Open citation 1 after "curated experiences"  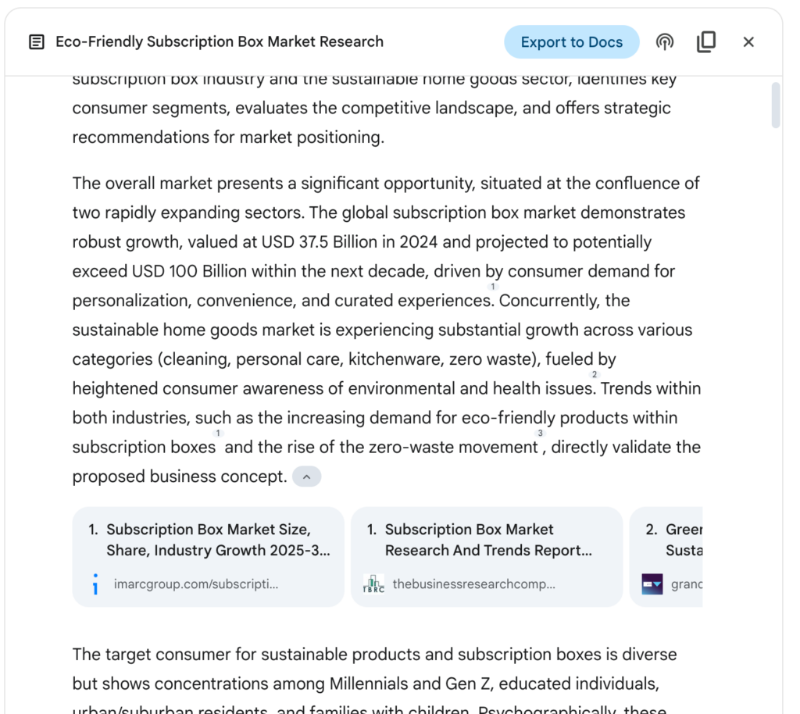click(493, 287)
